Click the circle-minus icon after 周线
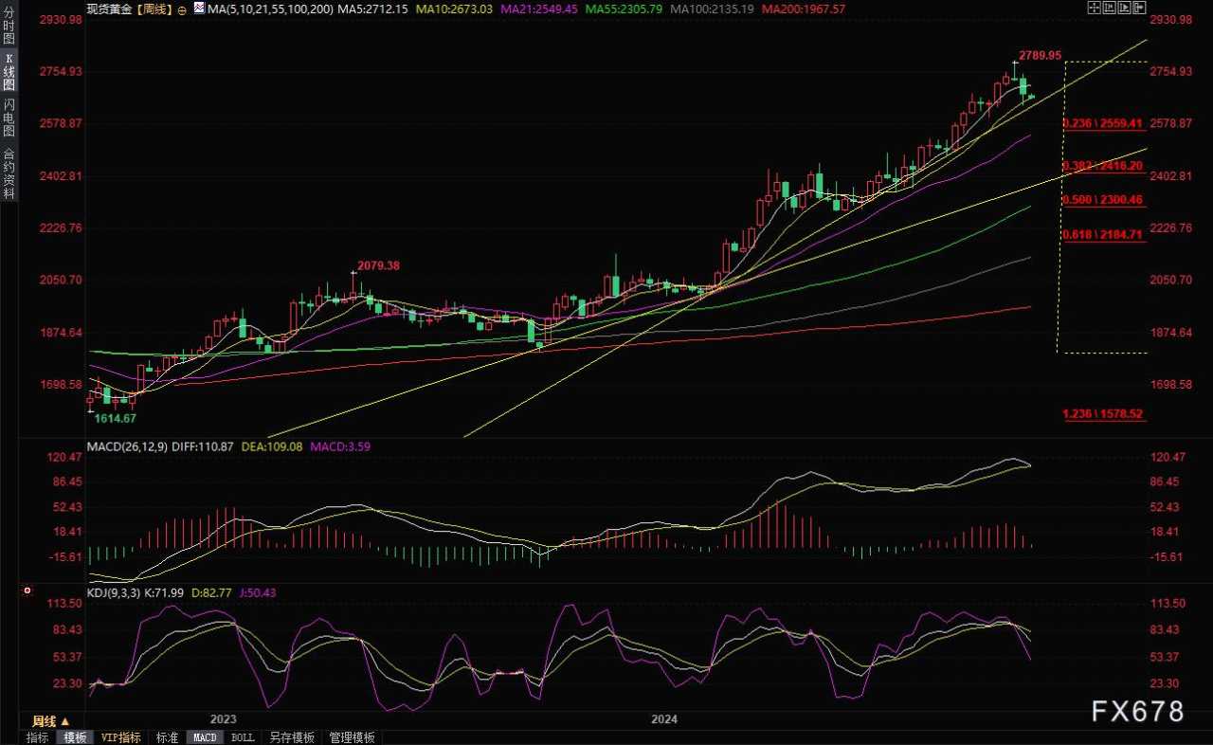The height and width of the screenshot is (745, 1213). click(182, 10)
